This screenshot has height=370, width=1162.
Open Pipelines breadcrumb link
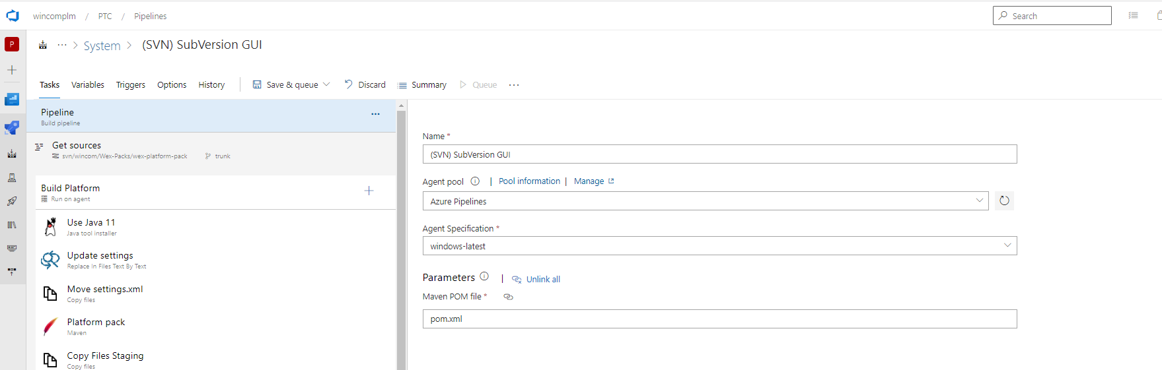(151, 16)
